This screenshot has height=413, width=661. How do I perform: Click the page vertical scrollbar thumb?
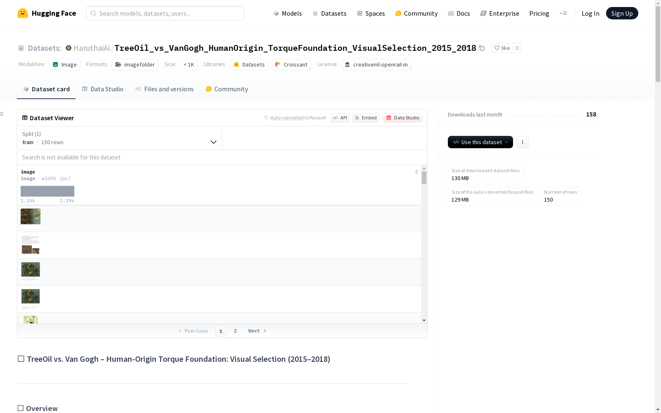(x=658, y=43)
